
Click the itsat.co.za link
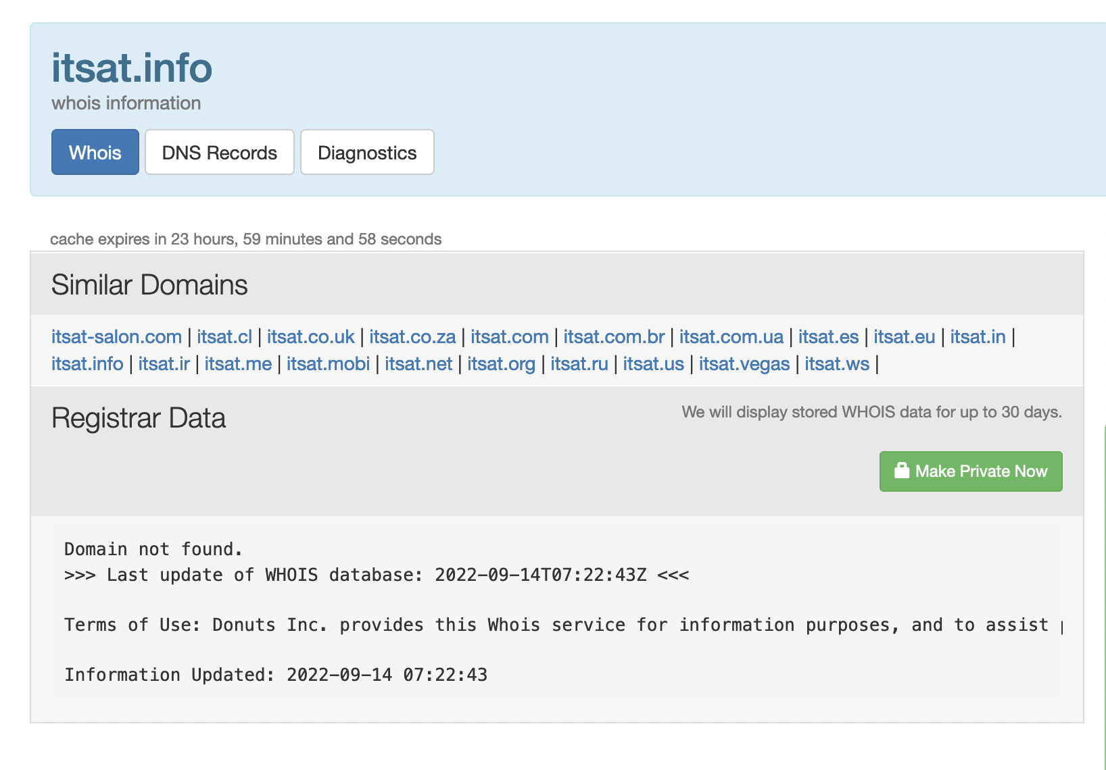click(412, 336)
